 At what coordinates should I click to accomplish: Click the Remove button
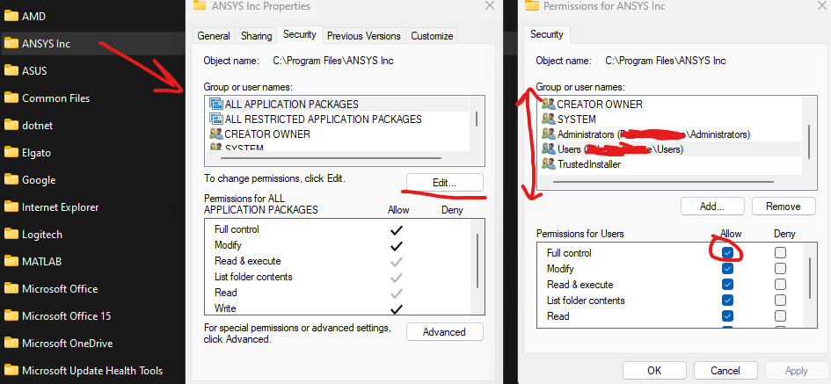coord(784,206)
